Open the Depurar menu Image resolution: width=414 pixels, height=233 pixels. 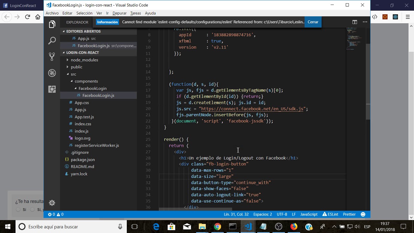click(119, 13)
